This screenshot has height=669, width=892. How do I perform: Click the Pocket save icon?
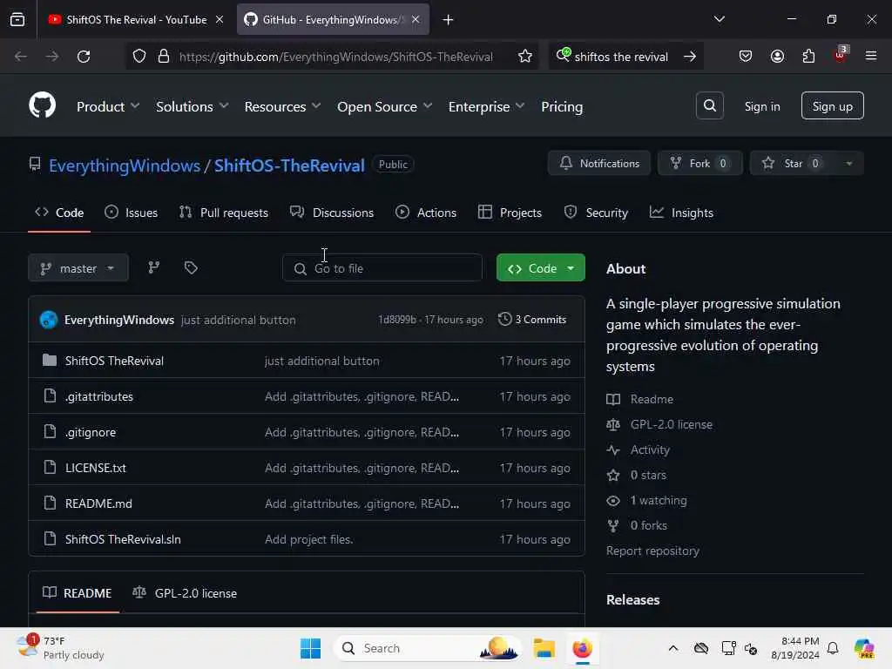click(x=746, y=56)
